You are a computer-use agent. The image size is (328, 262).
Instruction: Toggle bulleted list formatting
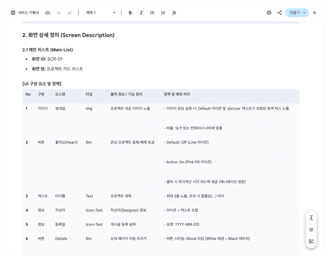[152, 13]
